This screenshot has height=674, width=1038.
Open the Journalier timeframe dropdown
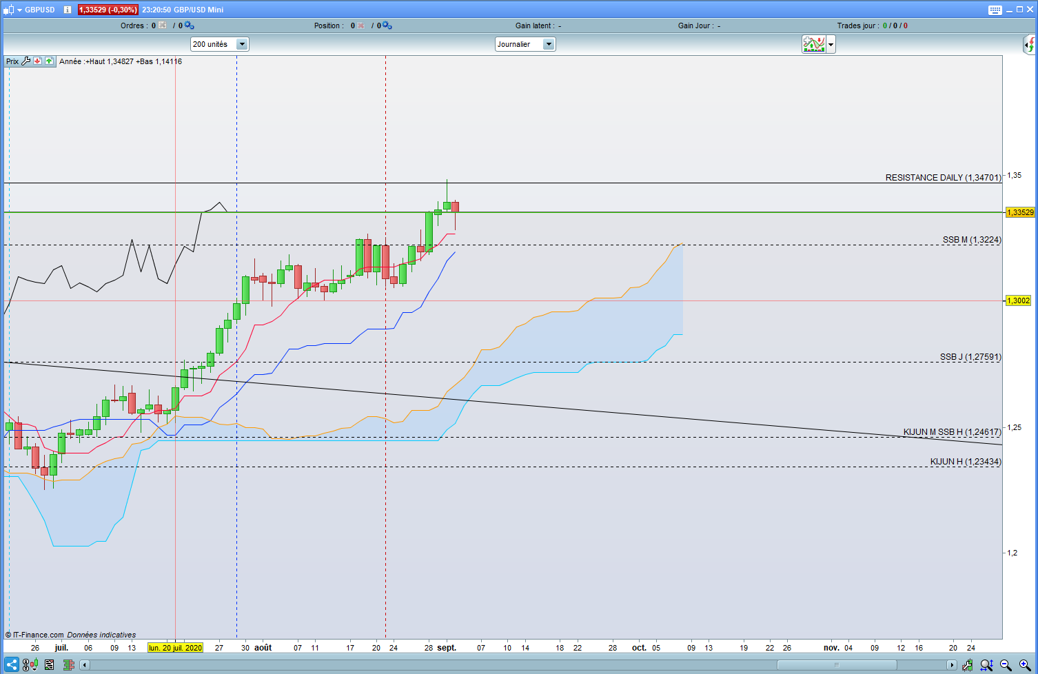[525, 44]
